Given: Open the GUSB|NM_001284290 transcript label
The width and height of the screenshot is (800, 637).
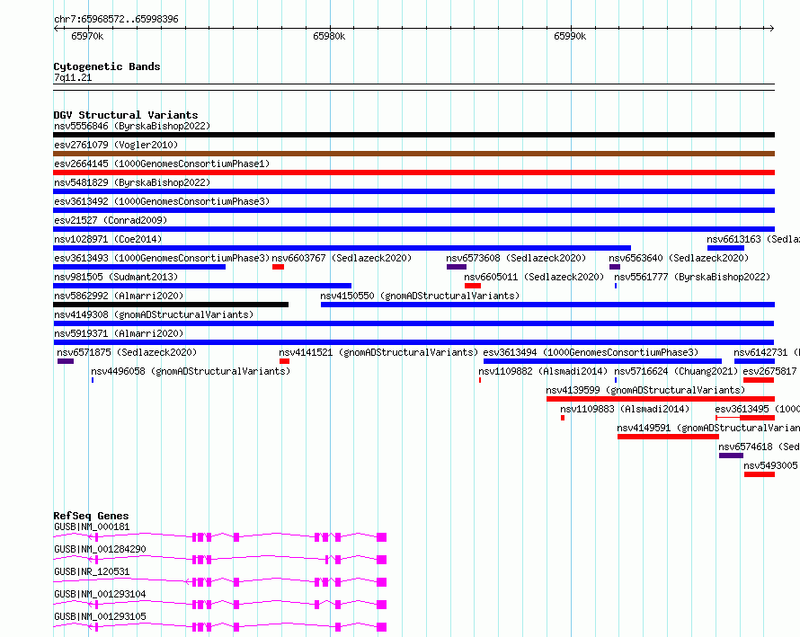Looking at the screenshot, I should [100, 549].
